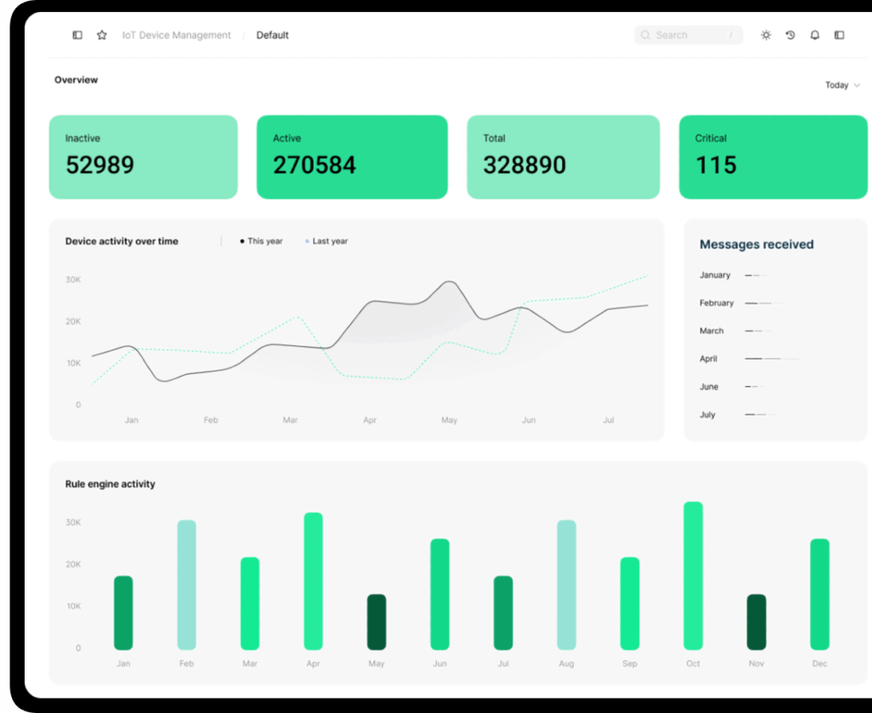The height and width of the screenshot is (713, 872).
Task: Open the history clock icon
Action: [790, 35]
